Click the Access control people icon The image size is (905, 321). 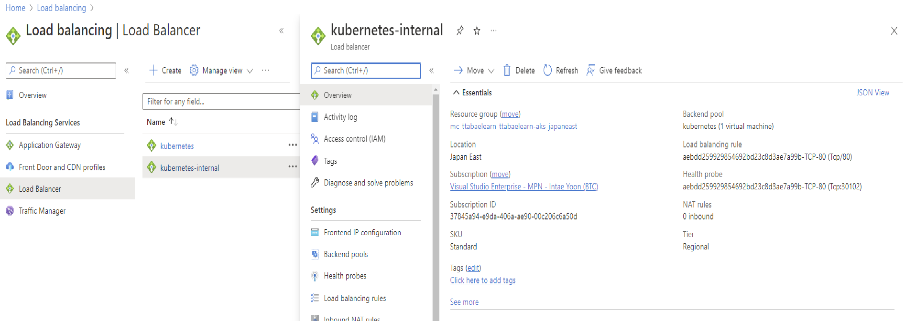[x=315, y=139]
